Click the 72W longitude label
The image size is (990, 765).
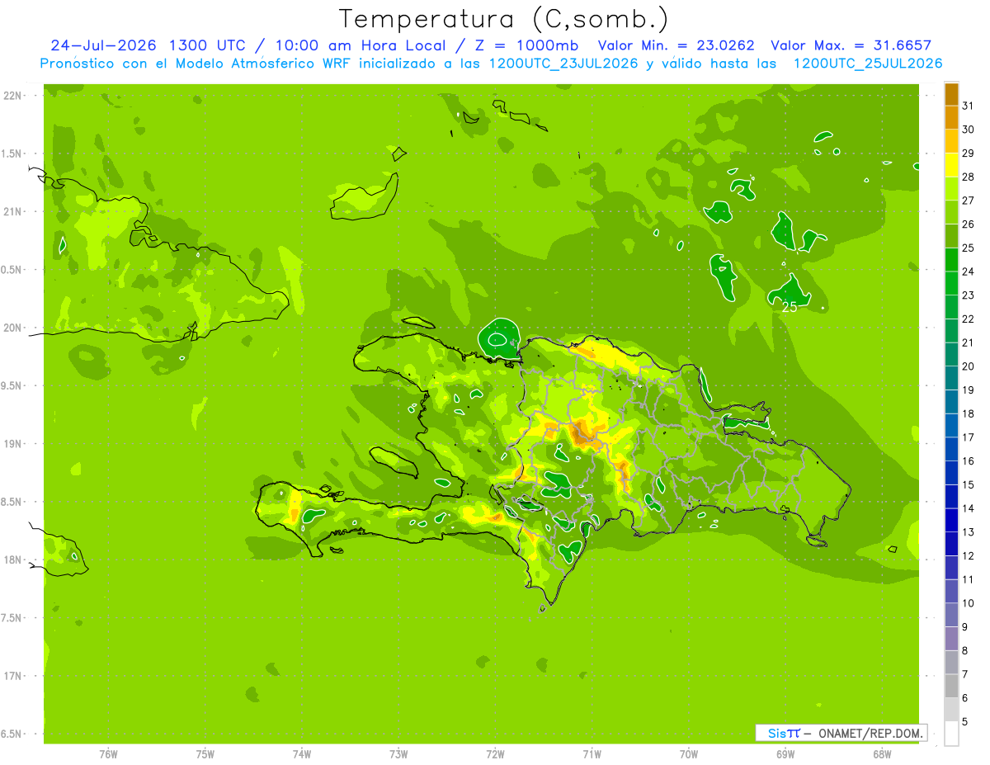(495, 754)
